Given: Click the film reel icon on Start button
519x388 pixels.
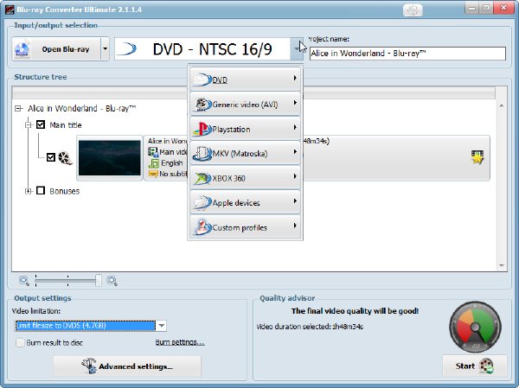Looking at the screenshot, I should pyautogui.click(x=486, y=366).
